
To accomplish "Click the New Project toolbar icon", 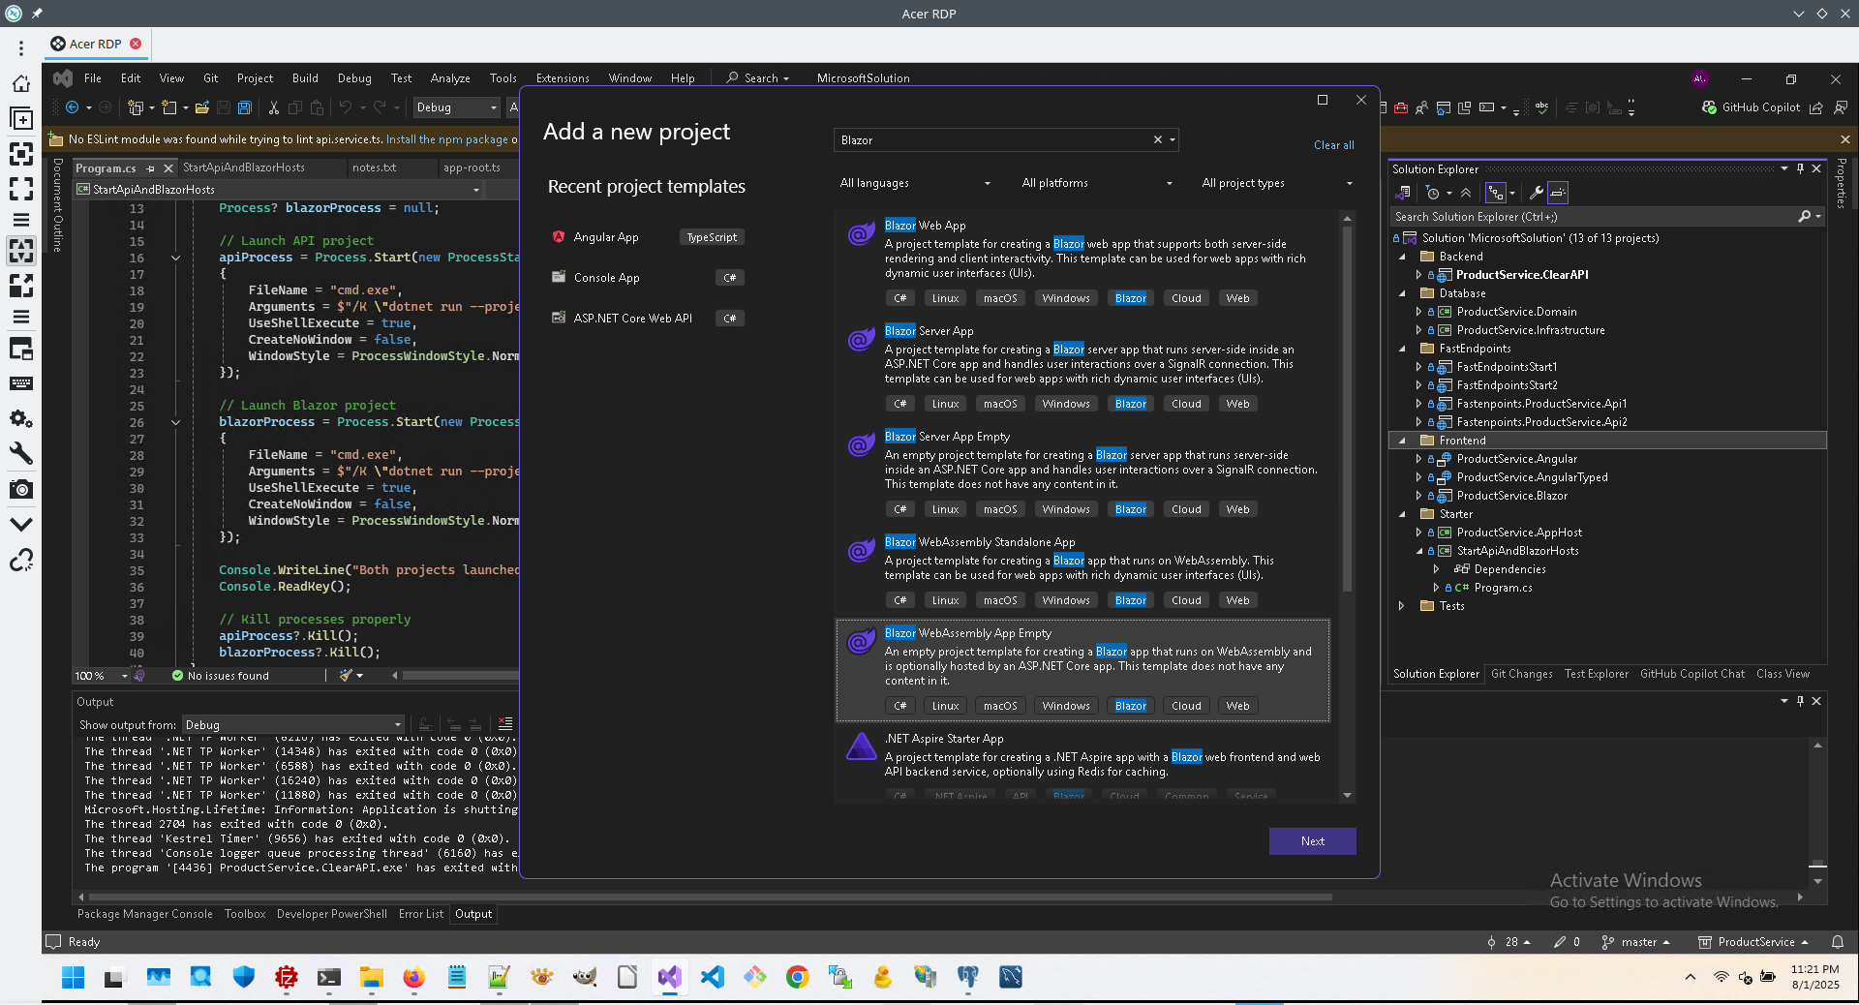I will coord(136,107).
